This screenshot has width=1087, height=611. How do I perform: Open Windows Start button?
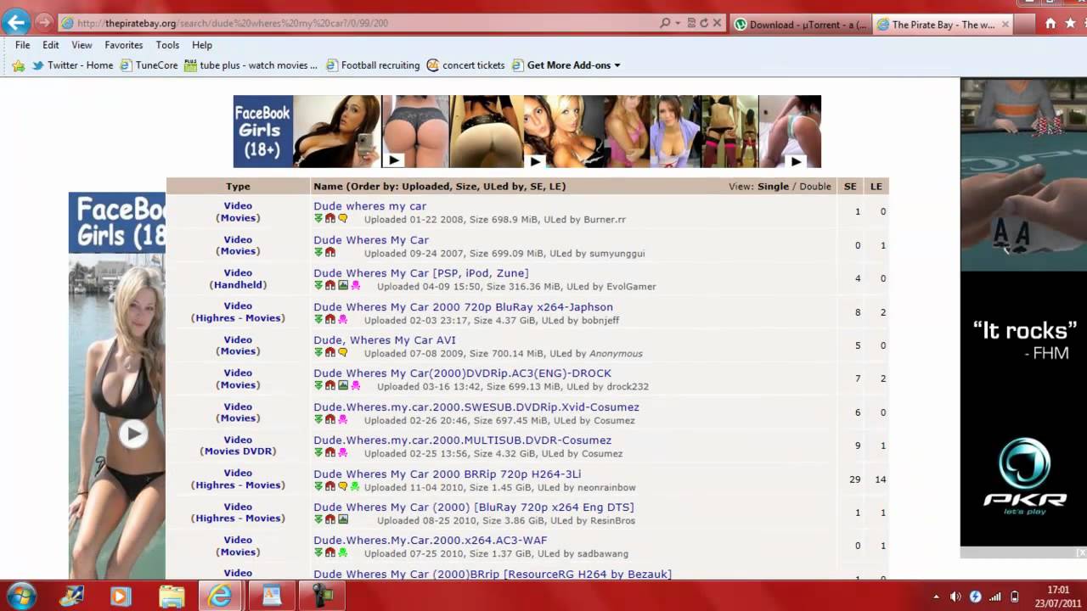(20, 596)
